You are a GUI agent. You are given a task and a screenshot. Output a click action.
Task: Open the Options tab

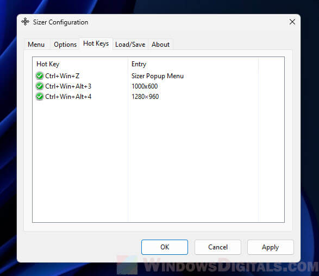point(65,45)
